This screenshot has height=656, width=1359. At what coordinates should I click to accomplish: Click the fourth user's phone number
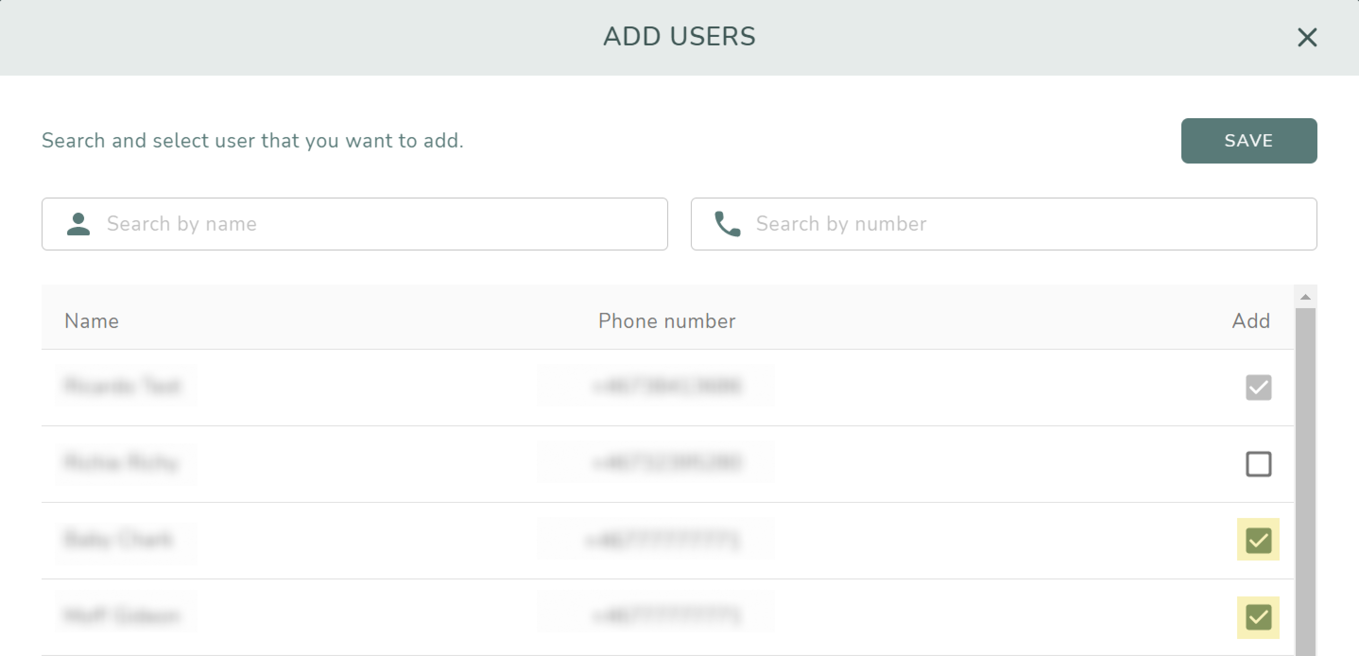pos(667,615)
